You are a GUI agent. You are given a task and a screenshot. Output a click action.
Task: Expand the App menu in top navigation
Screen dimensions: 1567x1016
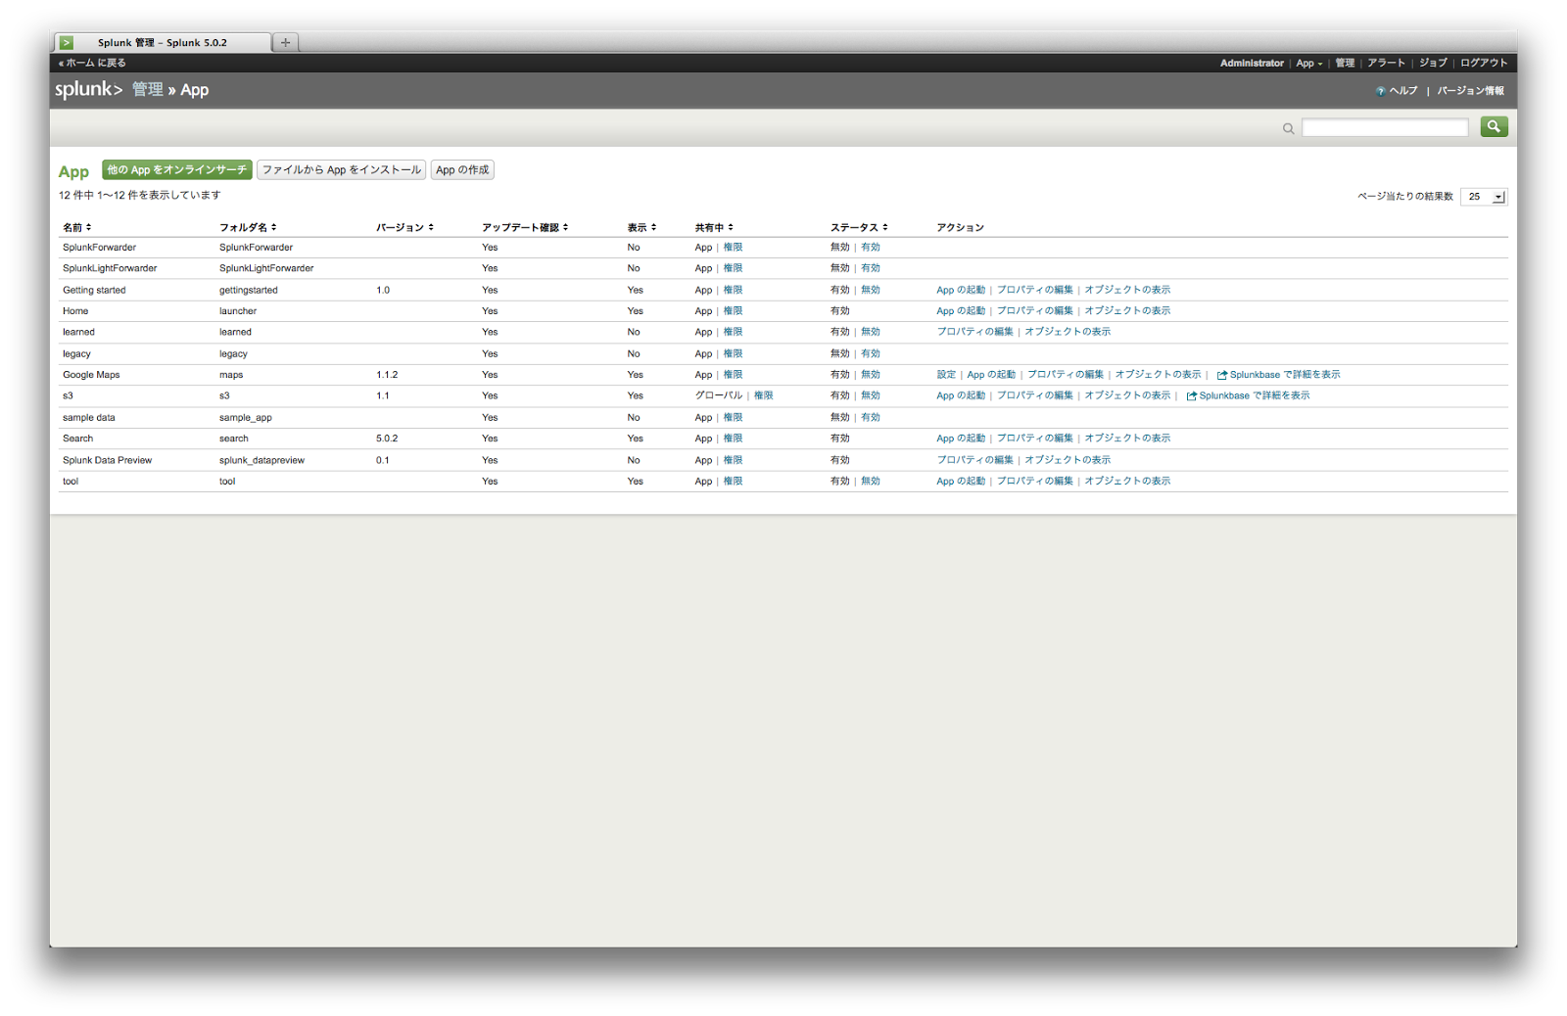pos(1308,63)
